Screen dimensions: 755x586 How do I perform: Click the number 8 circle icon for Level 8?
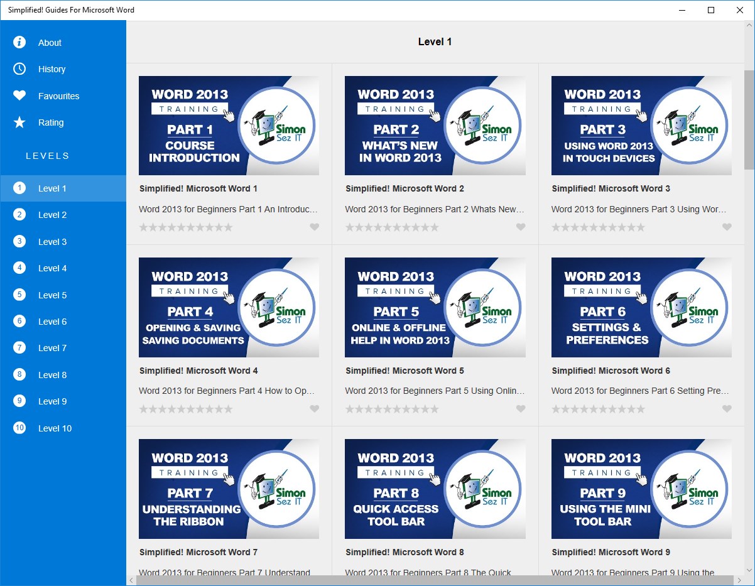(x=19, y=374)
